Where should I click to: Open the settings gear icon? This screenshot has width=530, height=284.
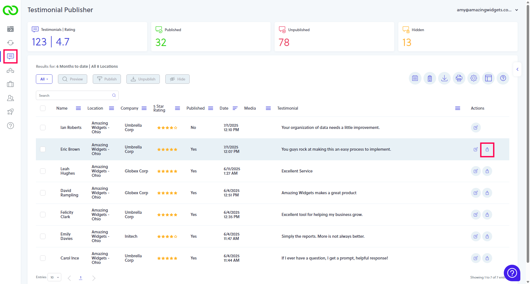click(473, 79)
